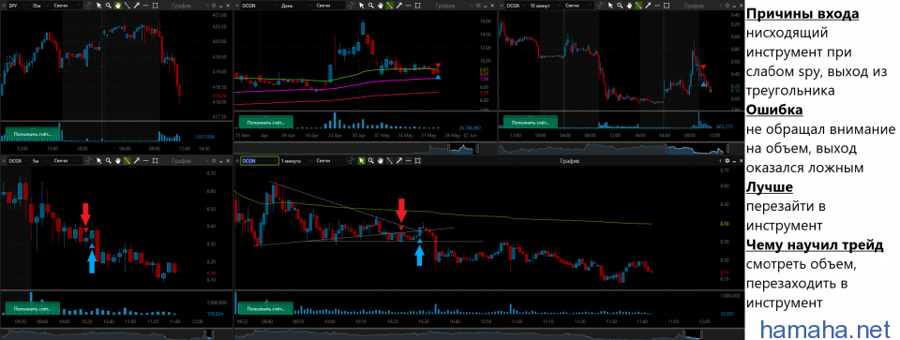Activate zoom tool in OCGN 15 минут chart
This screenshot has height=340, width=900.
click(620, 6)
